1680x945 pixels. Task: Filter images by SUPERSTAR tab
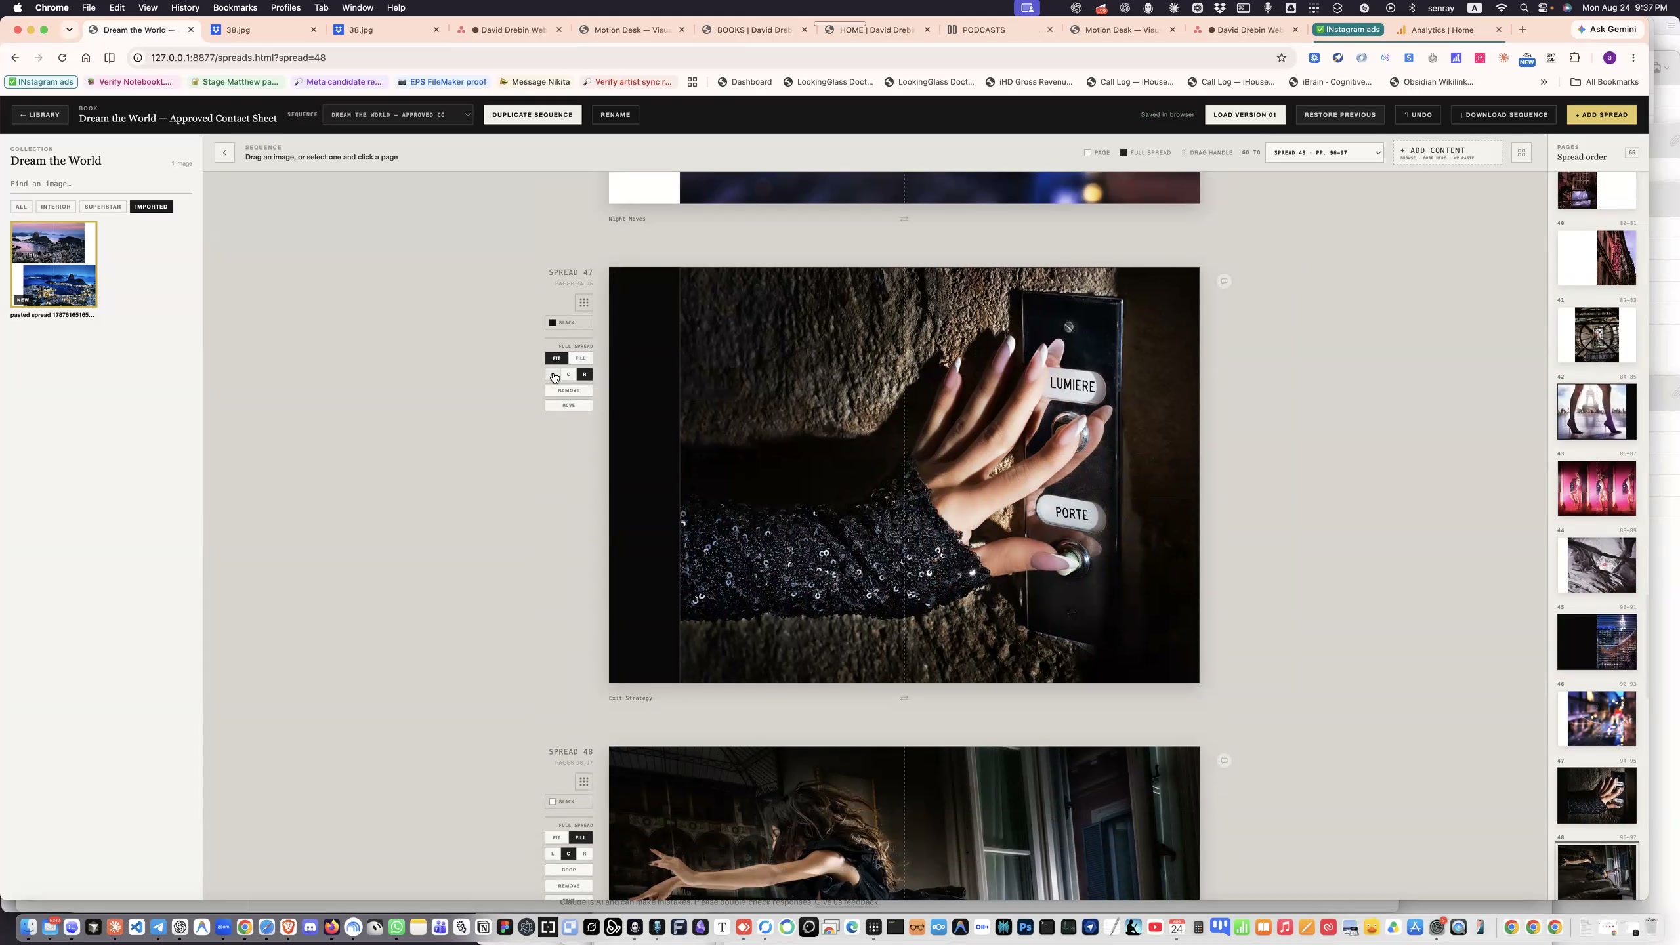(x=102, y=207)
